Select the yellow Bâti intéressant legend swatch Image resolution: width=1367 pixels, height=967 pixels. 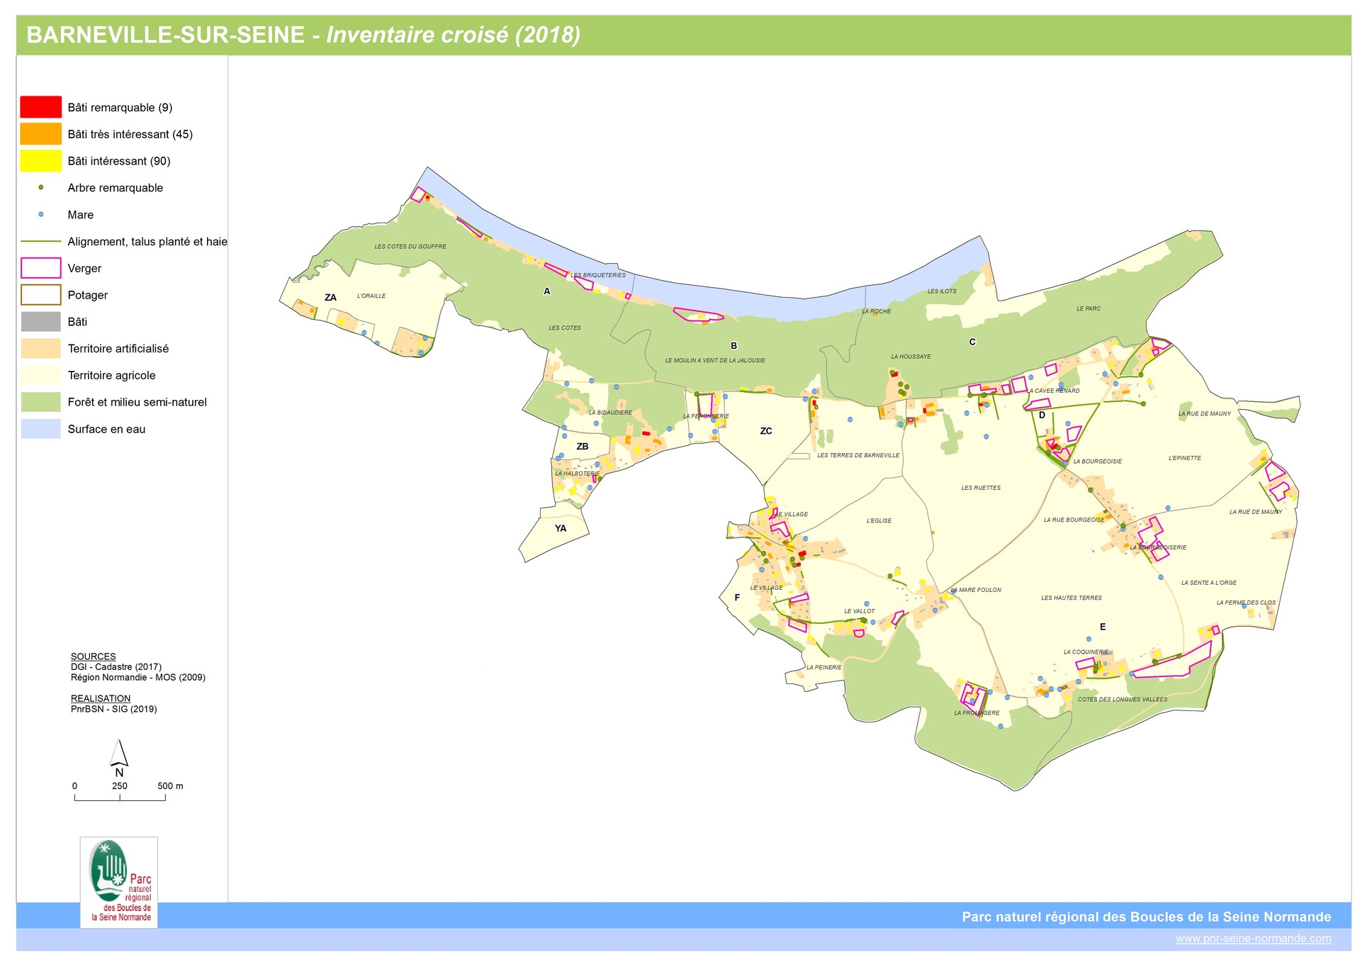[41, 161]
